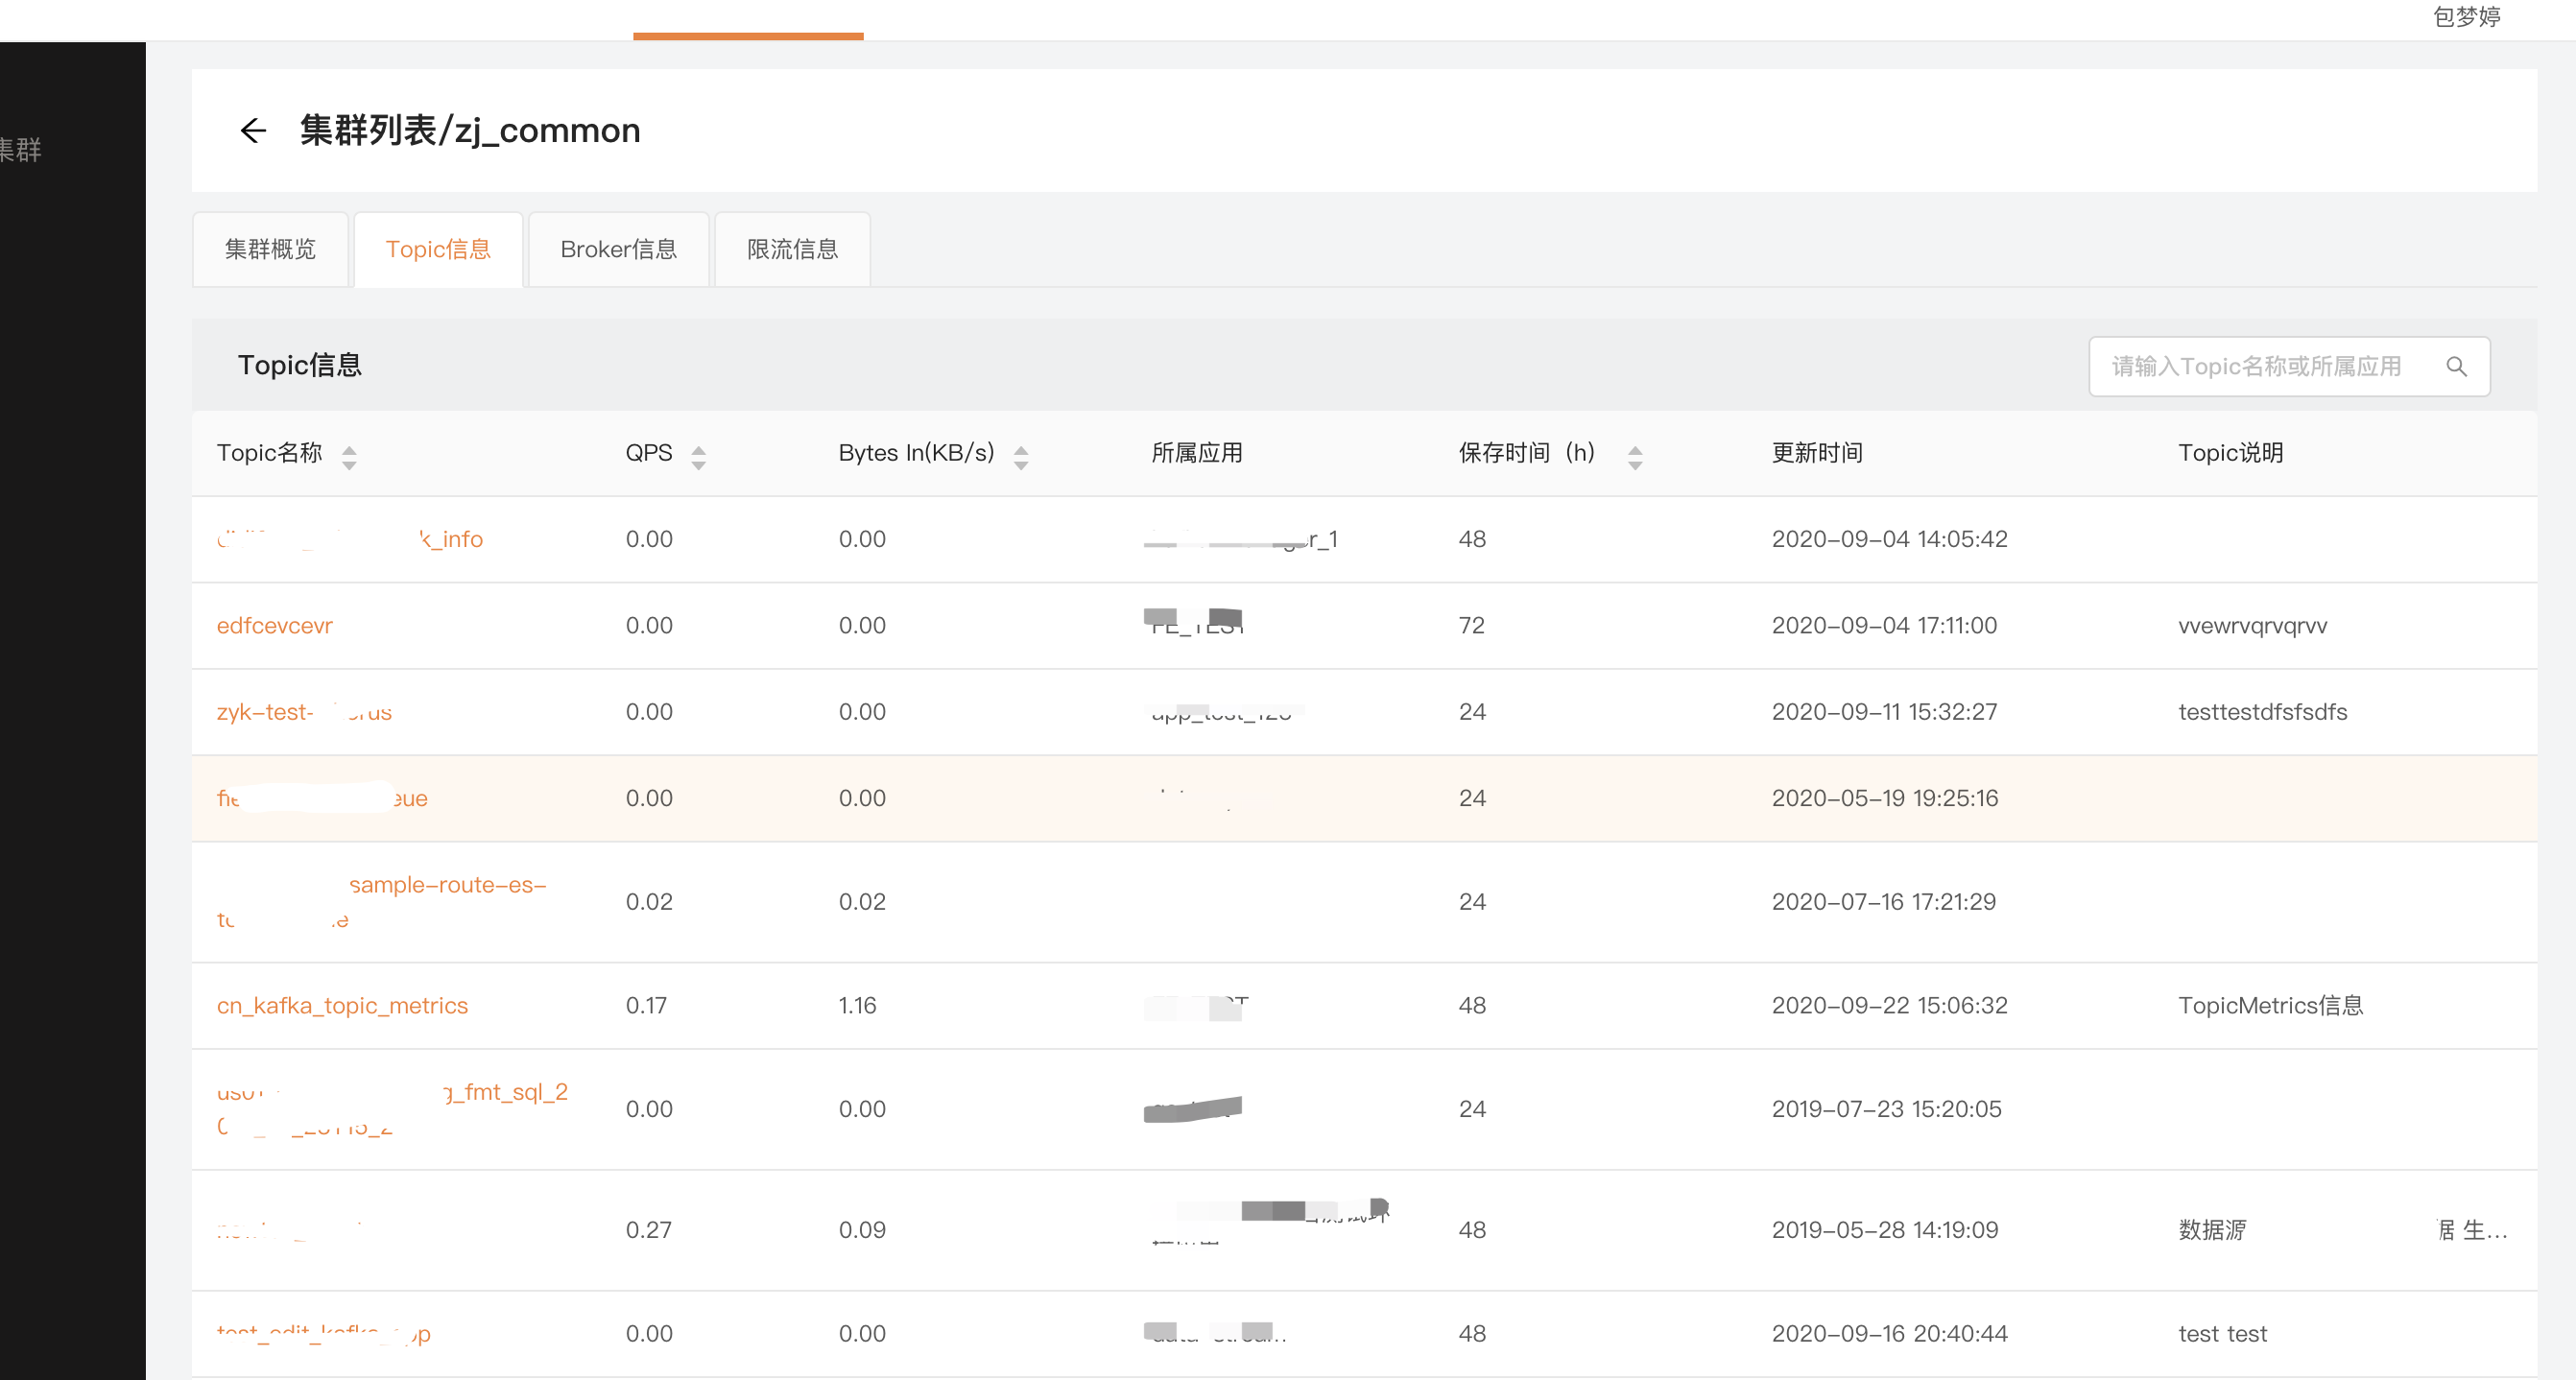2576x1380 pixels.
Task: Open topic containing sample-route-es-
Action: point(447,885)
